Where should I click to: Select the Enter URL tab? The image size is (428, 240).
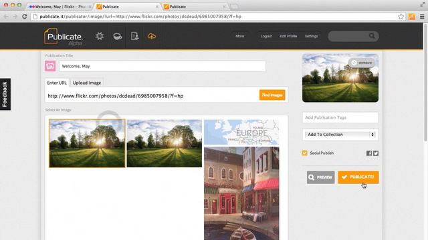click(57, 83)
